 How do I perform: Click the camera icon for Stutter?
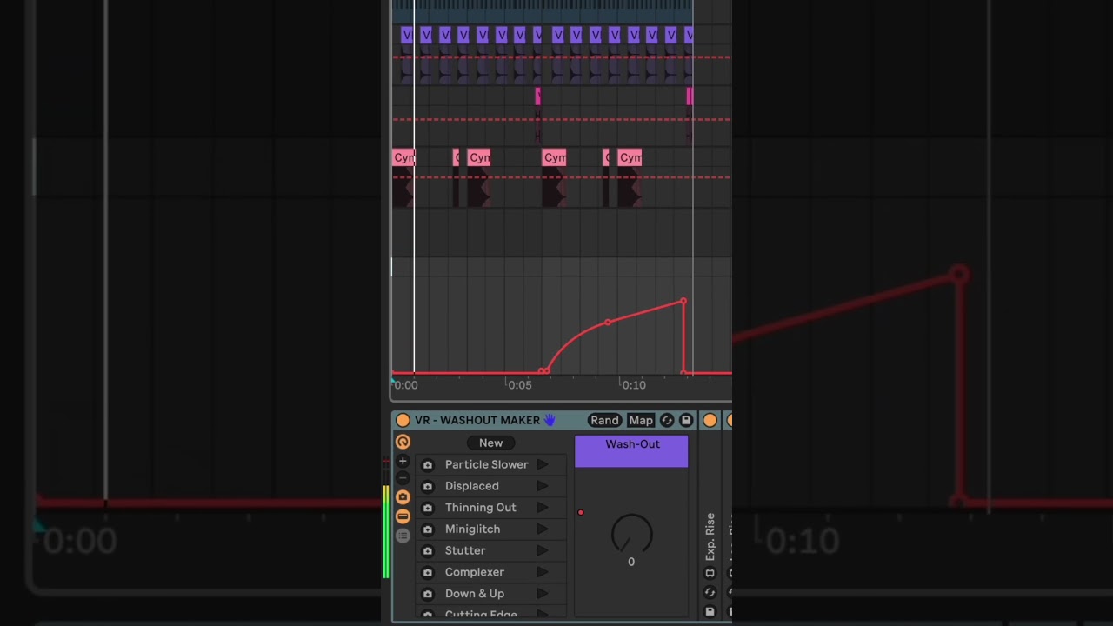(427, 551)
